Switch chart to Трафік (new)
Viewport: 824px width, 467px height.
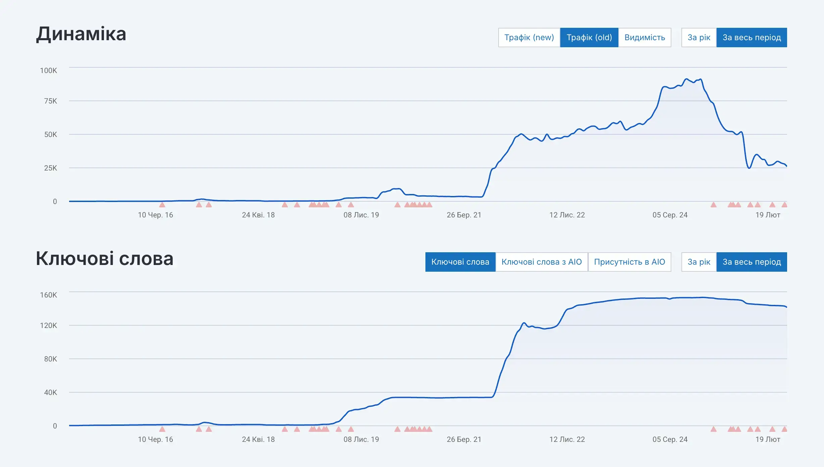pyautogui.click(x=529, y=38)
